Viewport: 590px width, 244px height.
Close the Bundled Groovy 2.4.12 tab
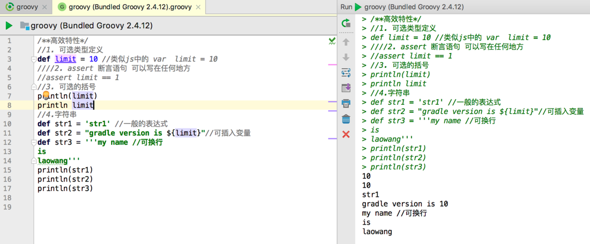198,7
